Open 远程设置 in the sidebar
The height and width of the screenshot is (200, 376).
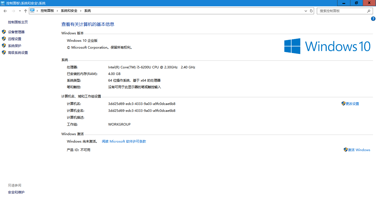coord(15,39)
